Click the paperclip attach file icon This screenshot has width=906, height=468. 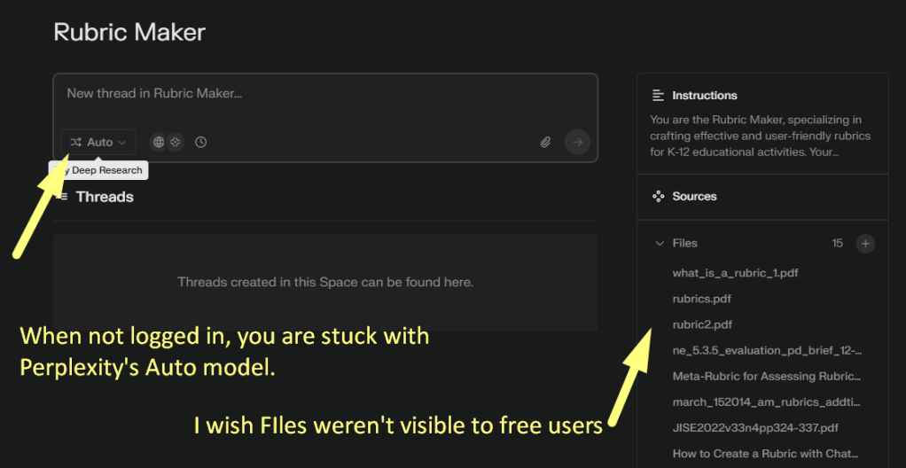point(546,142)
